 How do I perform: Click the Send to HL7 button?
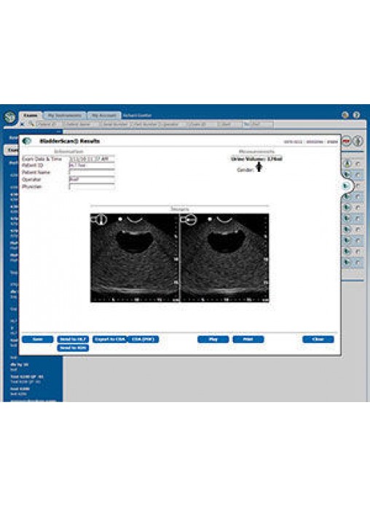tap(73, 339)
